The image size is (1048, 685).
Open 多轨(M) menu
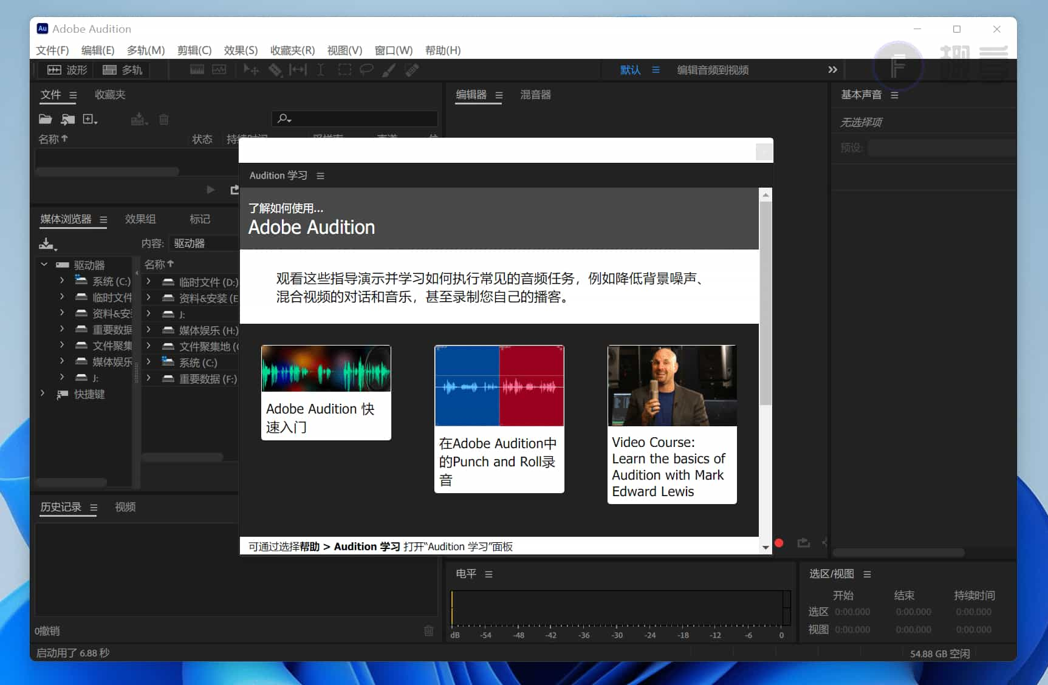pos(146,50)
